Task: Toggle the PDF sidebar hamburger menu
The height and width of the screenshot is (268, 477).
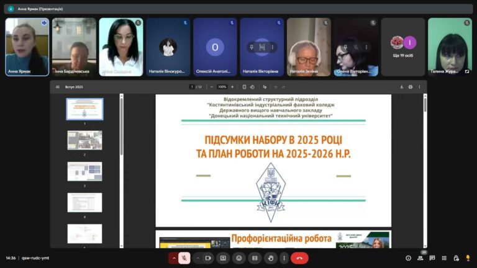Action: [58, 87]
